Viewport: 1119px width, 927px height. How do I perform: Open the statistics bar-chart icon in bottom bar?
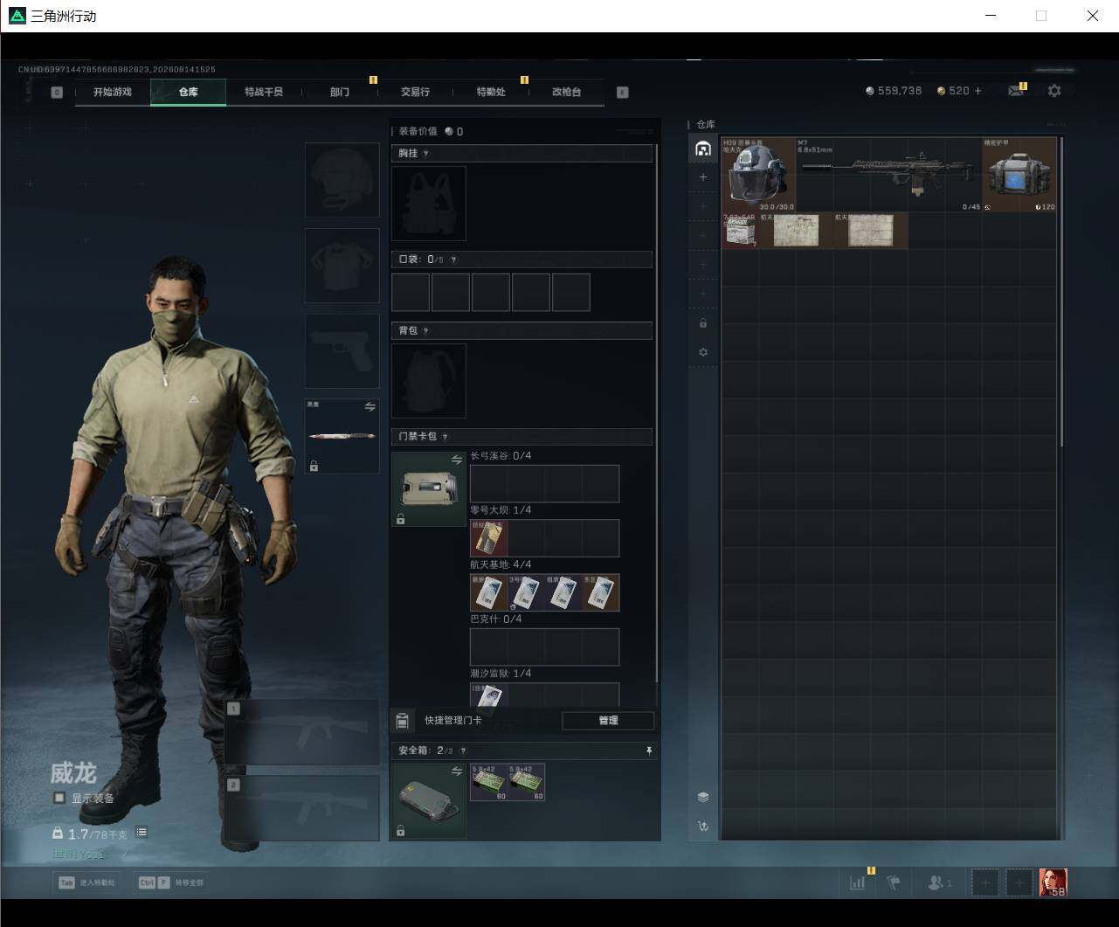[x=858, y=882]
